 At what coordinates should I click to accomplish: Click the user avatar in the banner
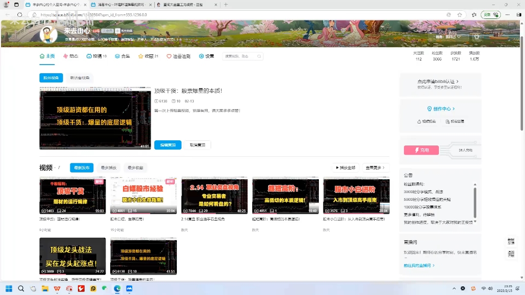pyautogui.click(x=49, y=34)
